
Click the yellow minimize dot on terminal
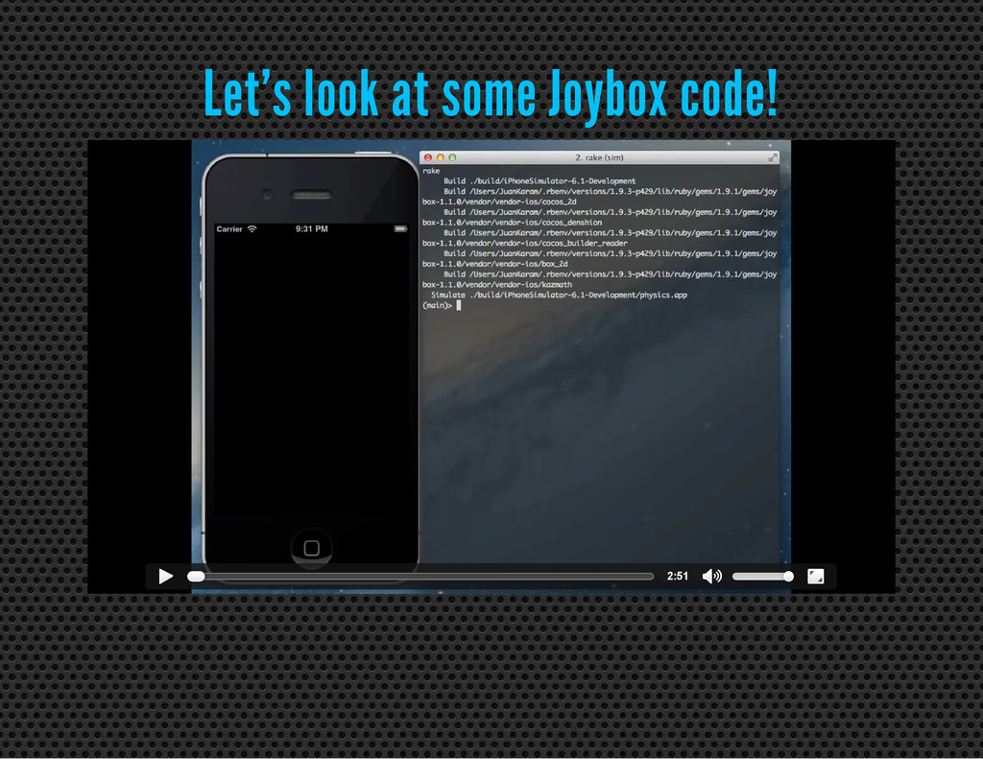click(440, 157)
